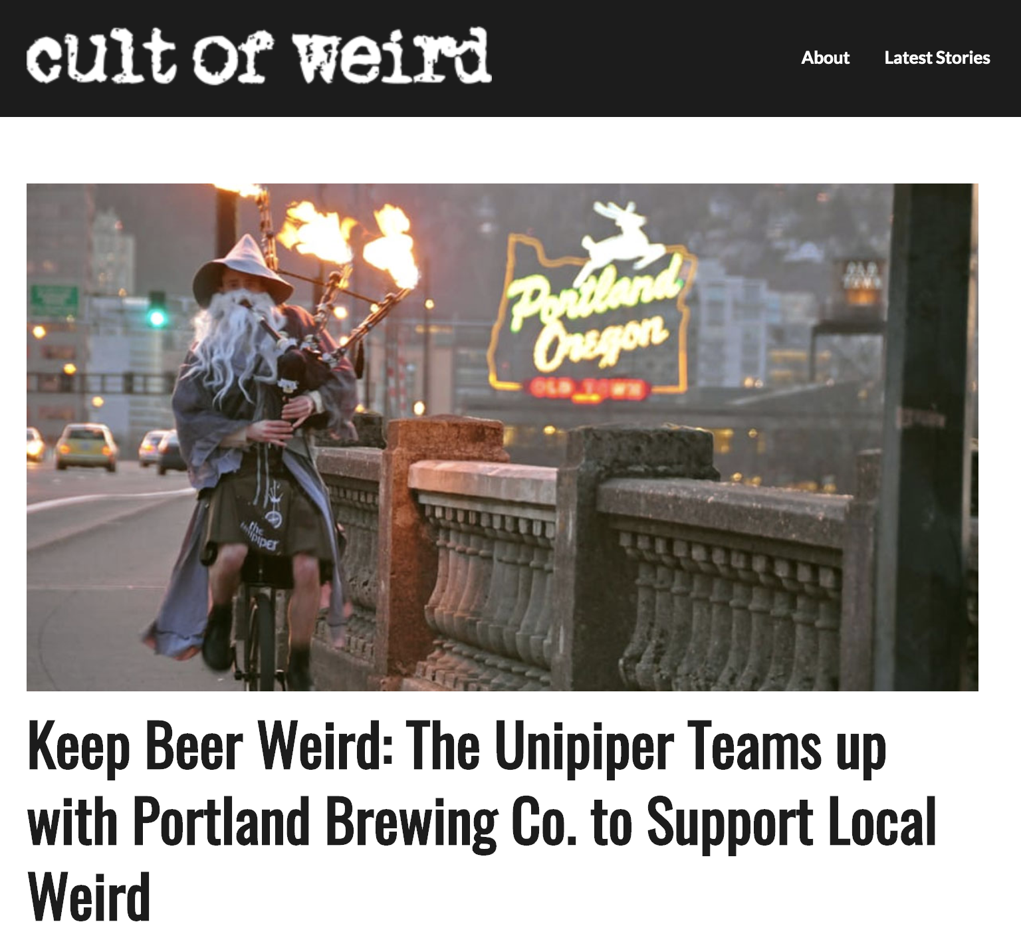Image resolution: width=1021 pixels, height=928 pixels.
Task: Click the green highway sign in photo
Action: pyautogui.click(x=55, y=300)
